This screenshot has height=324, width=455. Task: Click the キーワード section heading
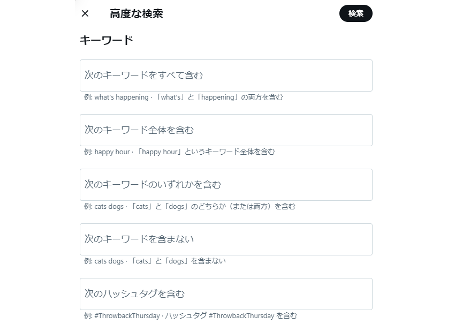[106, 40]
